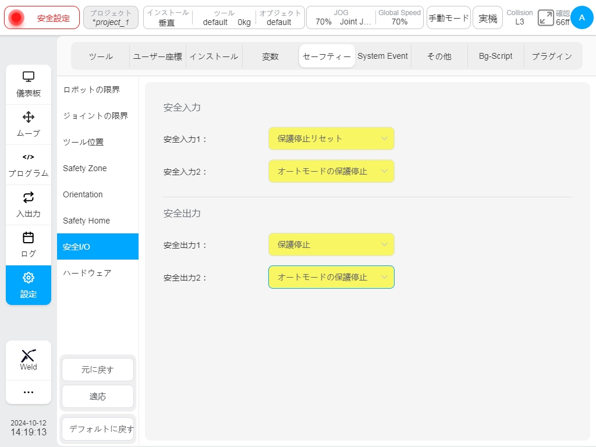Click the red safety status indicator
The image size is (596, 447).
coord(16,17)
